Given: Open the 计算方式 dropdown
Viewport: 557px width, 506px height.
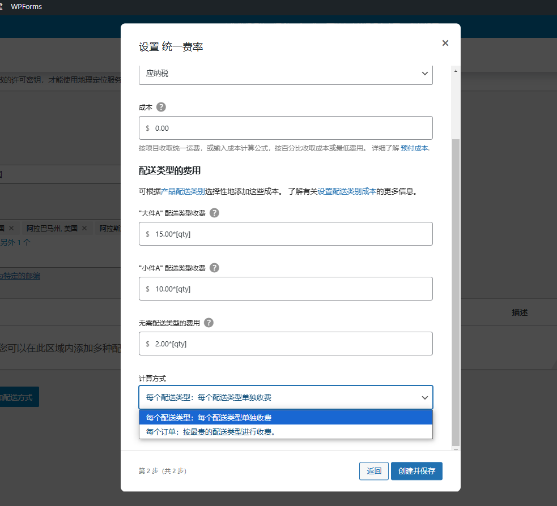Looking at the screenshot, I should (286, 397).
